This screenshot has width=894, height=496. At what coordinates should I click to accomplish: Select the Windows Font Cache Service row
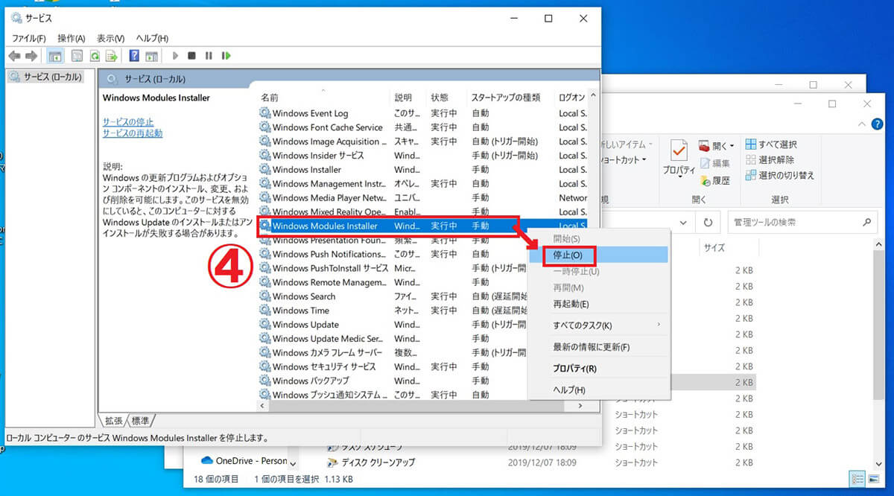tap(422, 127)
